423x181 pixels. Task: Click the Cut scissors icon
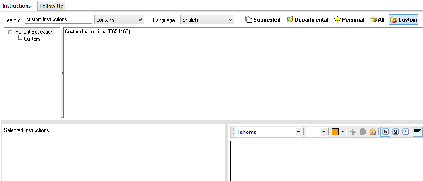tap(353, 132)
